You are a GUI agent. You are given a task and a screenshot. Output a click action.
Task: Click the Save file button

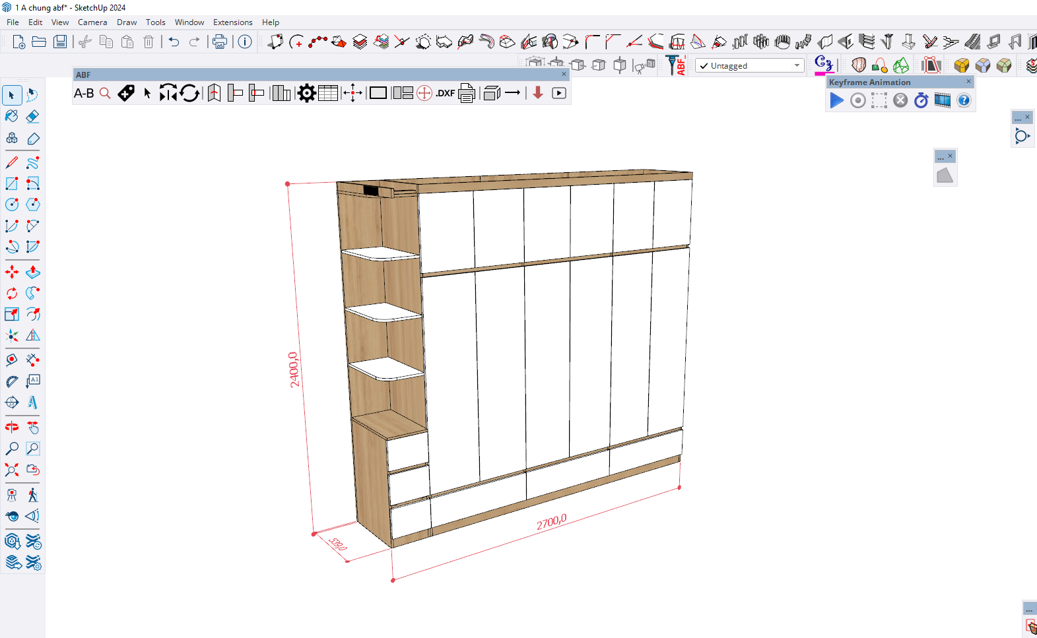click(x=60, y=42)
